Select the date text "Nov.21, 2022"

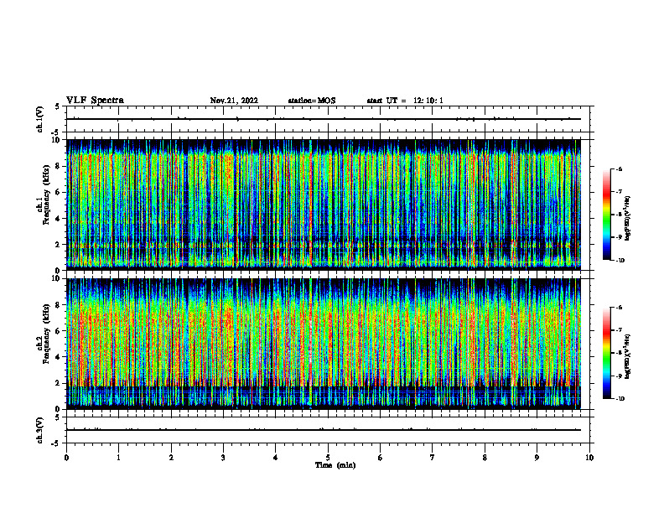(x=234, y=101)
